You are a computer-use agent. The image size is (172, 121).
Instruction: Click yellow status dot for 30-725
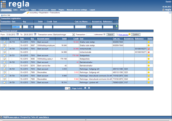(x=149, y=82)
